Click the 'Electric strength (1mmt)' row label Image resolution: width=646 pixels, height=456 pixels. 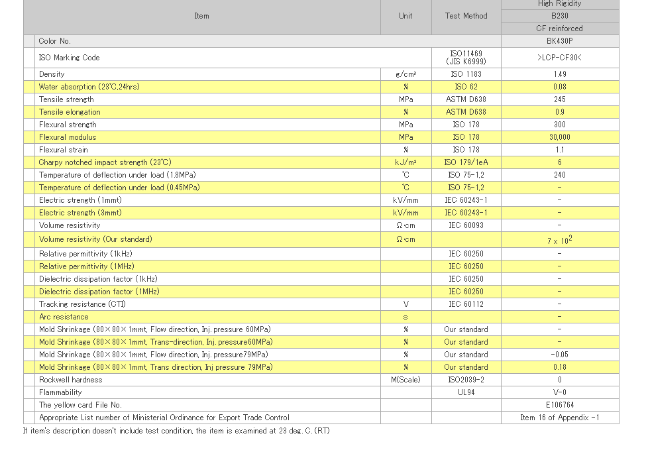point(80,200)
